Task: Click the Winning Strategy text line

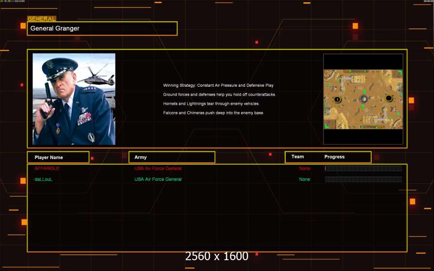Action: [218, 85]
